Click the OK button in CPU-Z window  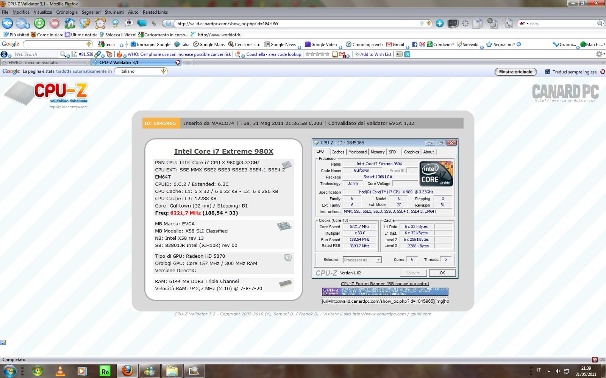(x=442, y=273)
